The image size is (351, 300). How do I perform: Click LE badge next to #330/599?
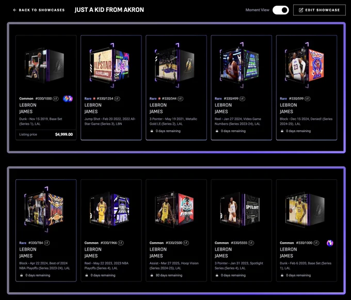coord(307,99)
